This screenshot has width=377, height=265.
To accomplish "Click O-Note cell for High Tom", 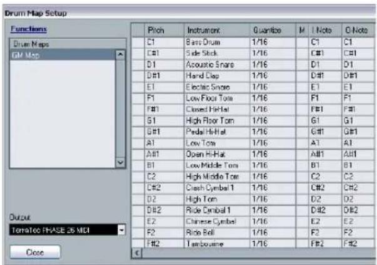I will (358, 199).
